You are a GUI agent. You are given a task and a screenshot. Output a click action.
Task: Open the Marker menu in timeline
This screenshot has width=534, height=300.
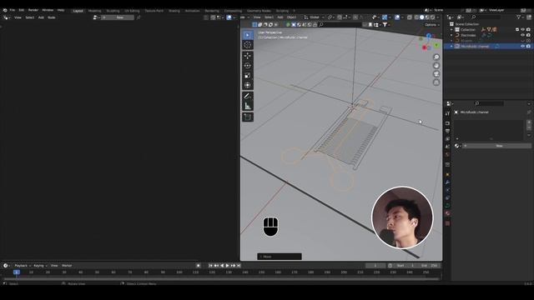67,266
